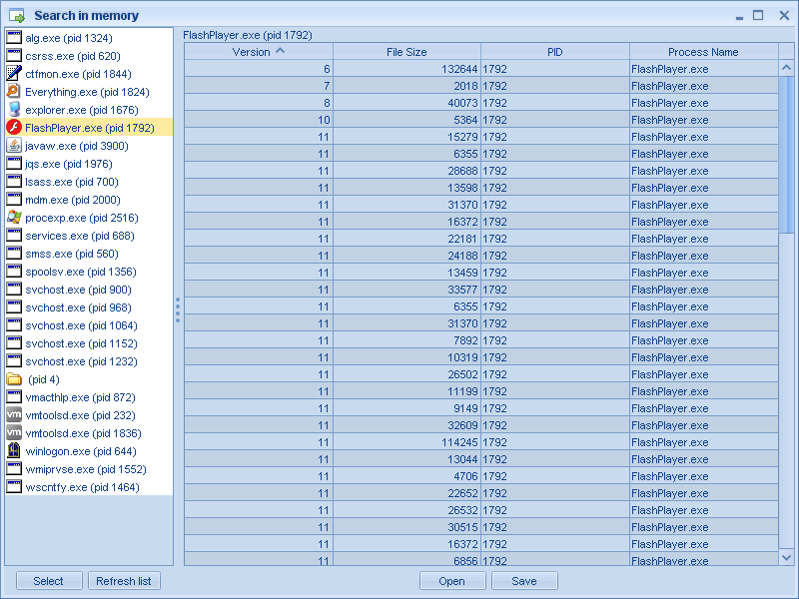The height and width of the screenshot is (599, 799).
Task: Click the javaw.exe Java icon
Action: pyautogui.click(x=14, y=146)
